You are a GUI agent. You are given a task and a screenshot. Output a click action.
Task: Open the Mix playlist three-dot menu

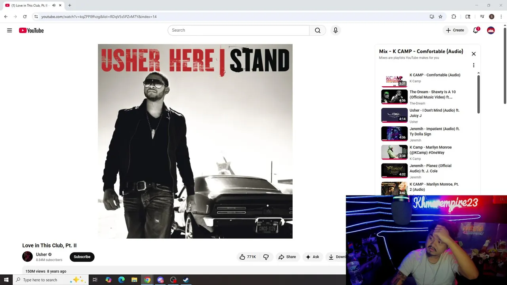coord(473,65)
